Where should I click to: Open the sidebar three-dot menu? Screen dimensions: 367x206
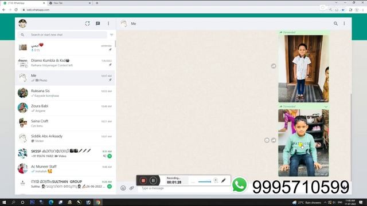tap(108, 23)
